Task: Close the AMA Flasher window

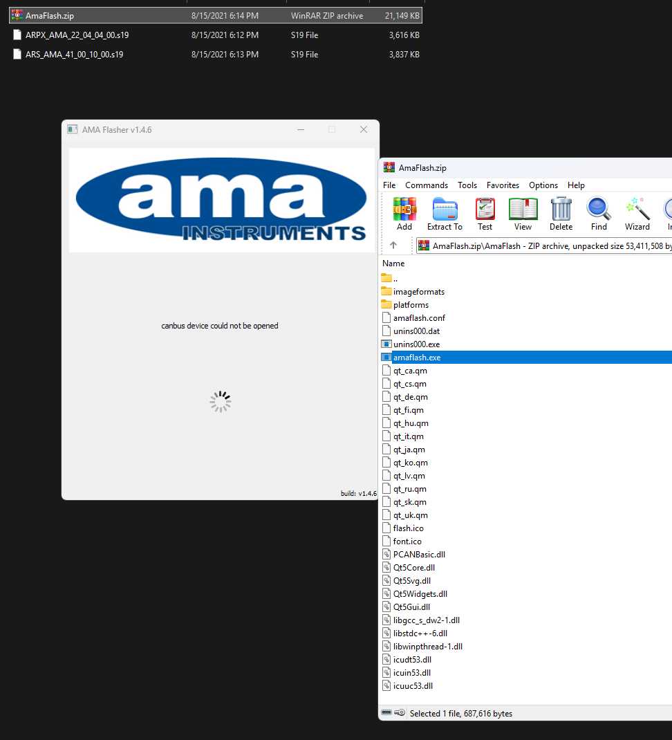Action: click(x=364, y=129)
